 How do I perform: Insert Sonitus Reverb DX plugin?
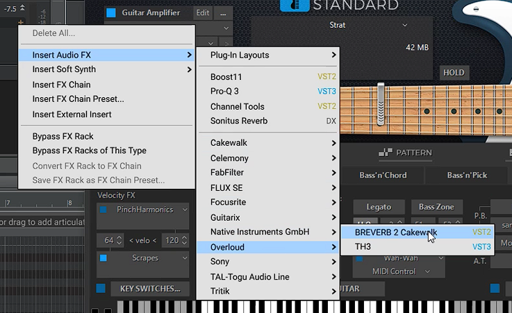point(268,121)
